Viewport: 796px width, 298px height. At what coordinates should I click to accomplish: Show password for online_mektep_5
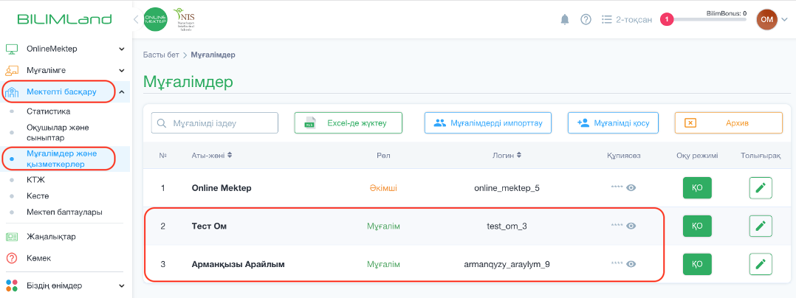631,188
